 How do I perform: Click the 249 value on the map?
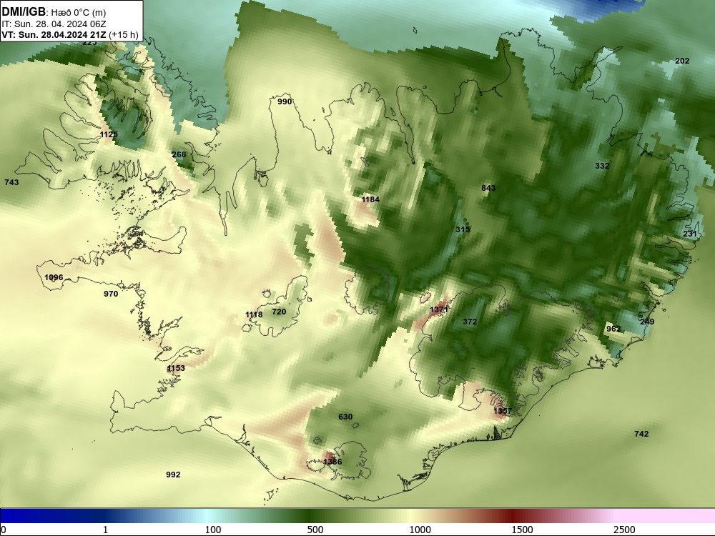pos(647,322)
